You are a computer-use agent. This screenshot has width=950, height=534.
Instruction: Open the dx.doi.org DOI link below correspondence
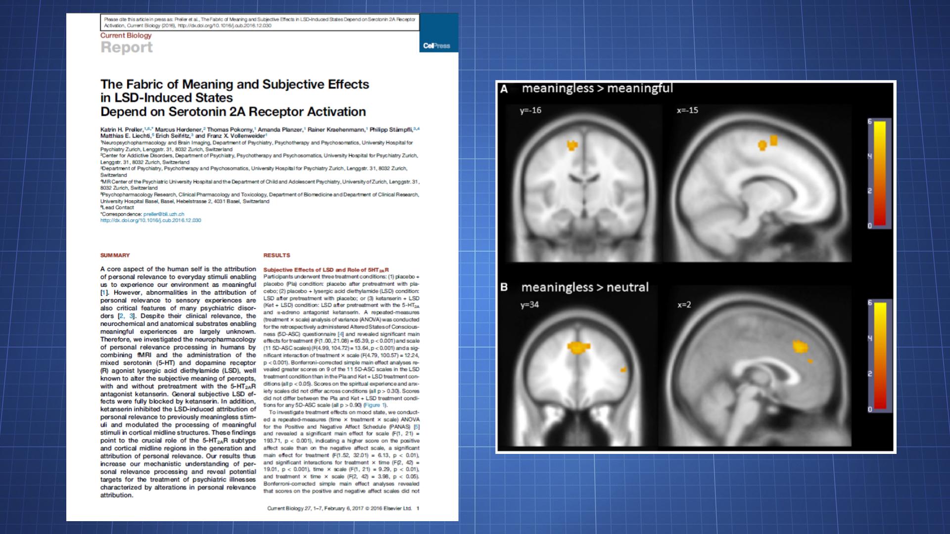[151, 221]
